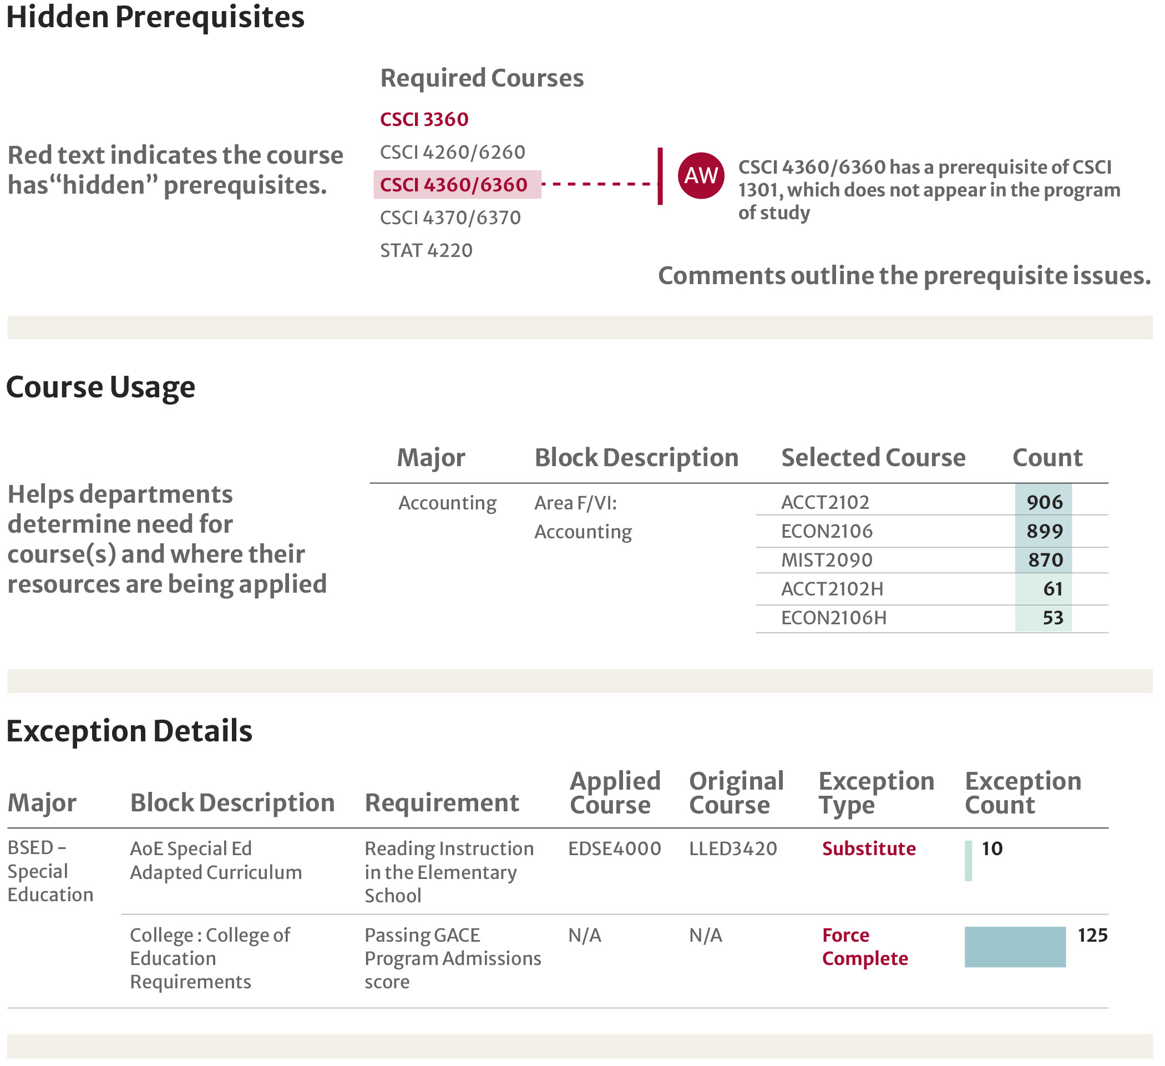This screenshot has height=1066, width=1165.
Task: Select the ECON2106H row
Action: [833, 618]
